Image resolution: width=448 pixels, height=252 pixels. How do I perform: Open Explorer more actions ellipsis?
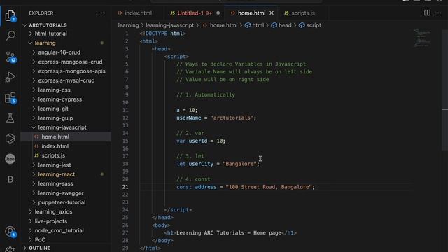click(101, 13)
